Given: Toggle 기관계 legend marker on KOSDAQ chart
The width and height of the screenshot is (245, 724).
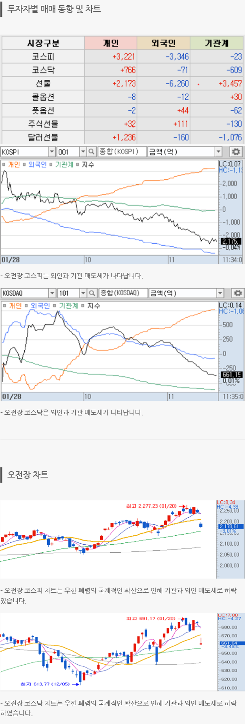Looking at the screenshot, I should pyautogui.click(x=55, y=306).
